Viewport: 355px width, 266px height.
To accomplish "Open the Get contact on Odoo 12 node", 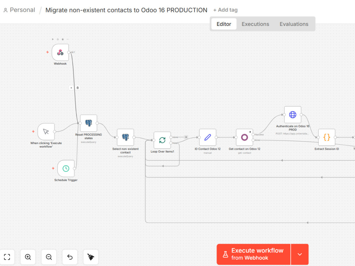I will [245, 137].
